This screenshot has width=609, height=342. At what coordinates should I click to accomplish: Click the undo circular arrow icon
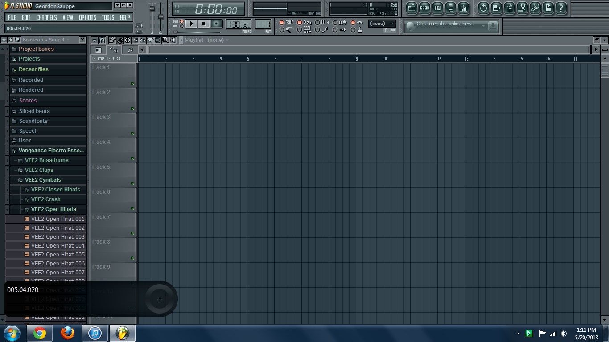click(x=483, y=8)
